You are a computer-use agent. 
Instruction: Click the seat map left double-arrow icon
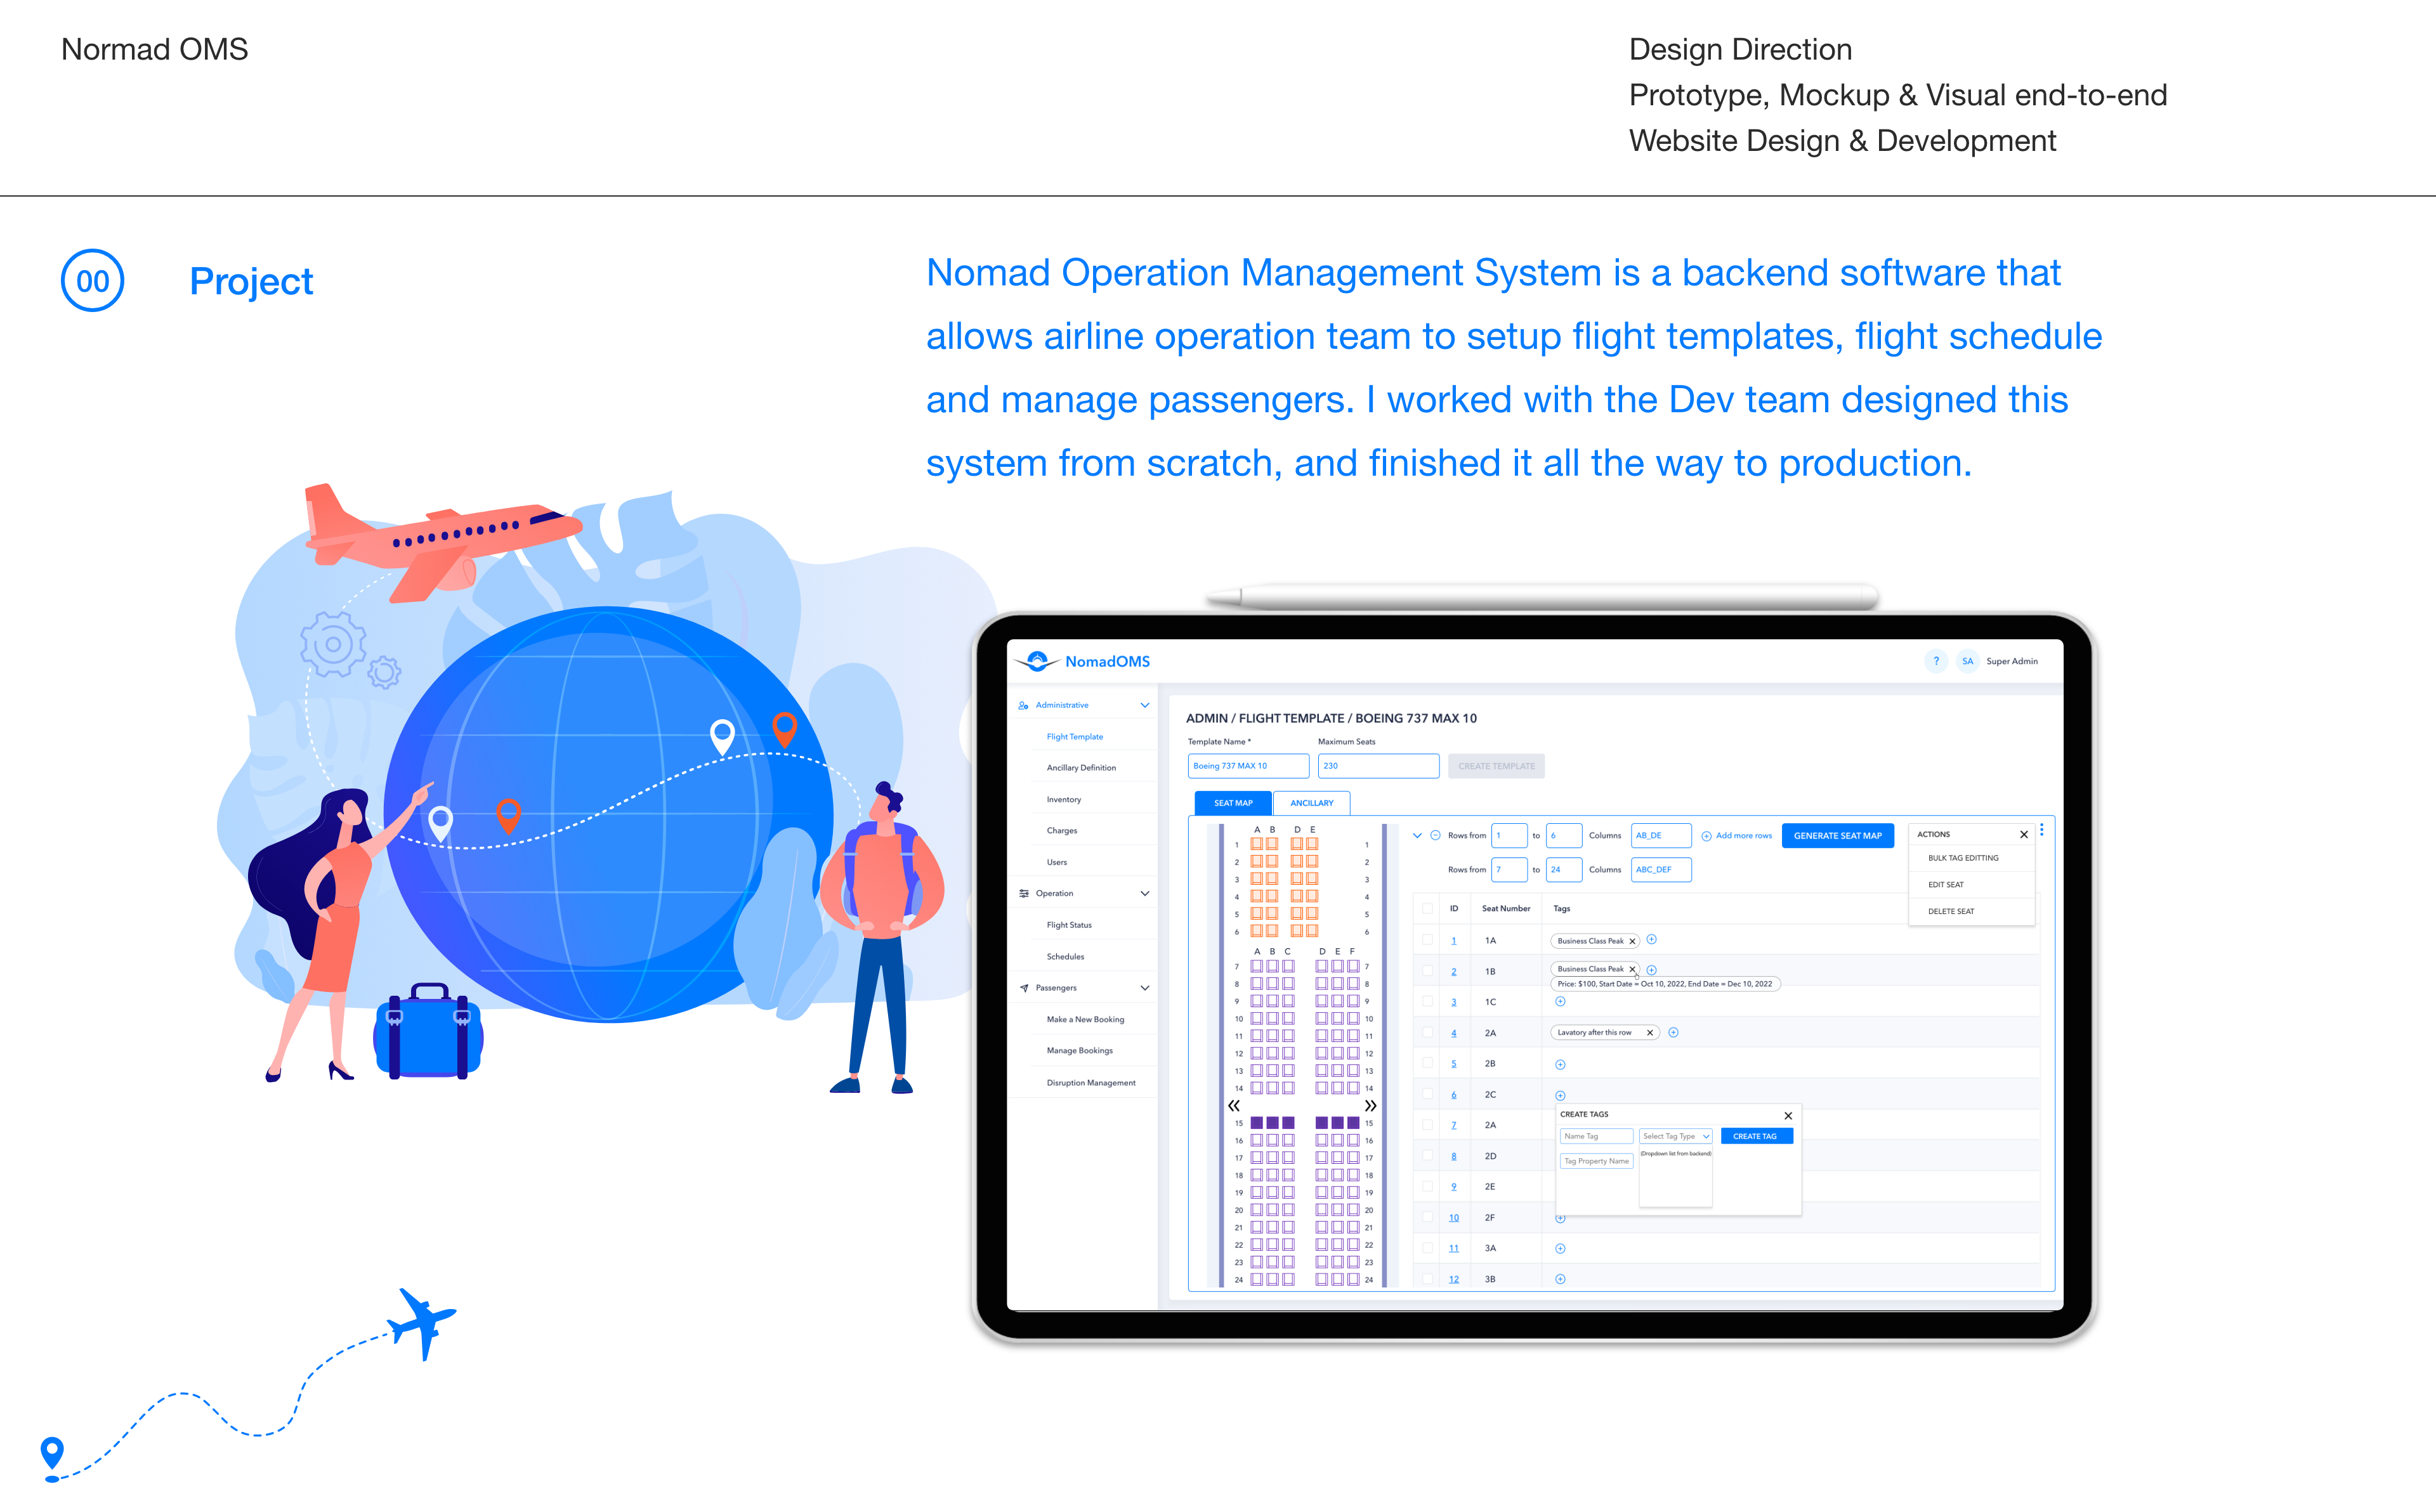(x=1234, y=1106)
